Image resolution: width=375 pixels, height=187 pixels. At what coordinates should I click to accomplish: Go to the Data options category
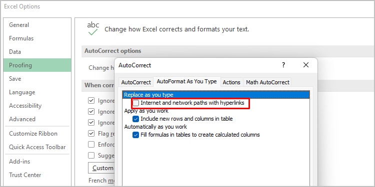pyautogui.click(x=37, y=52)
